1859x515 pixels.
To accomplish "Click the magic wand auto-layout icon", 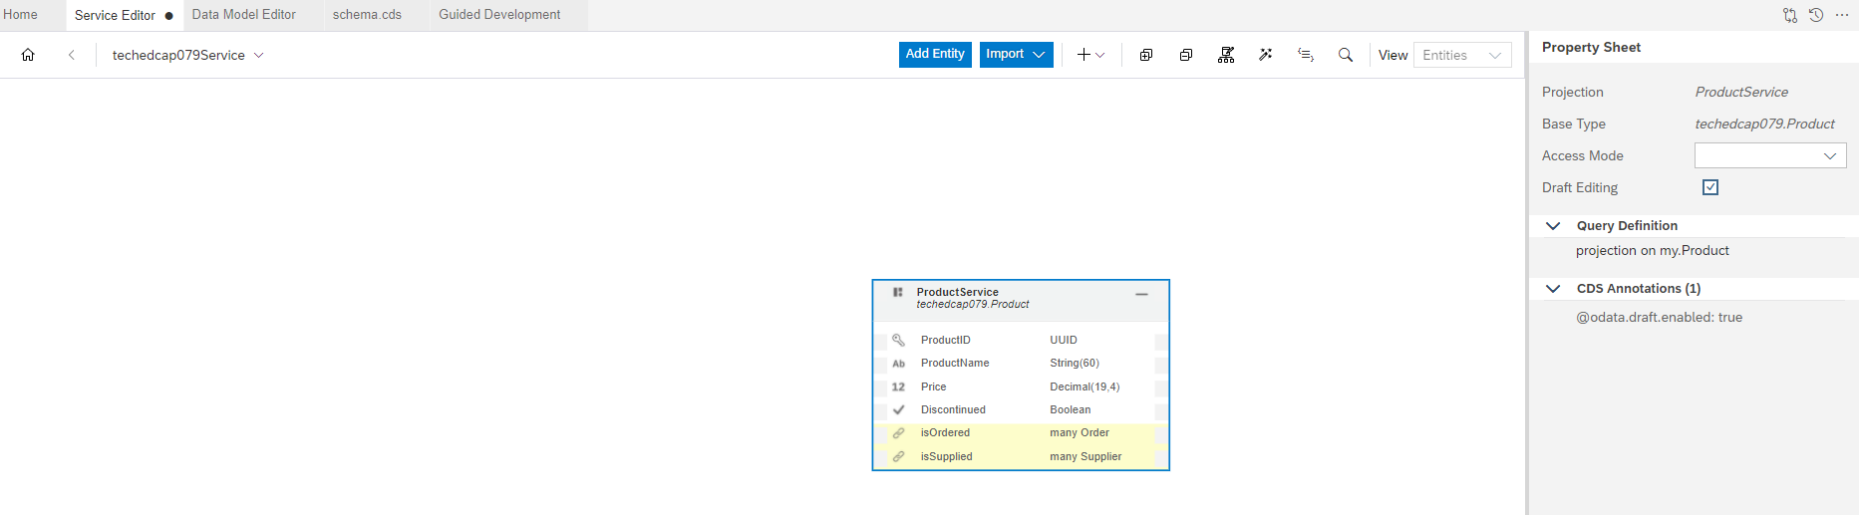I will [1266, 55].
